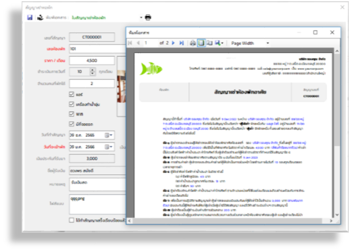350x252 pixels.
Task: Click the user icon beside save
Action: 40,18
